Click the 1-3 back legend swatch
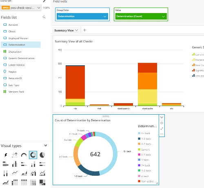The width and height of the screenshot is (204, 188). (139, 139)
